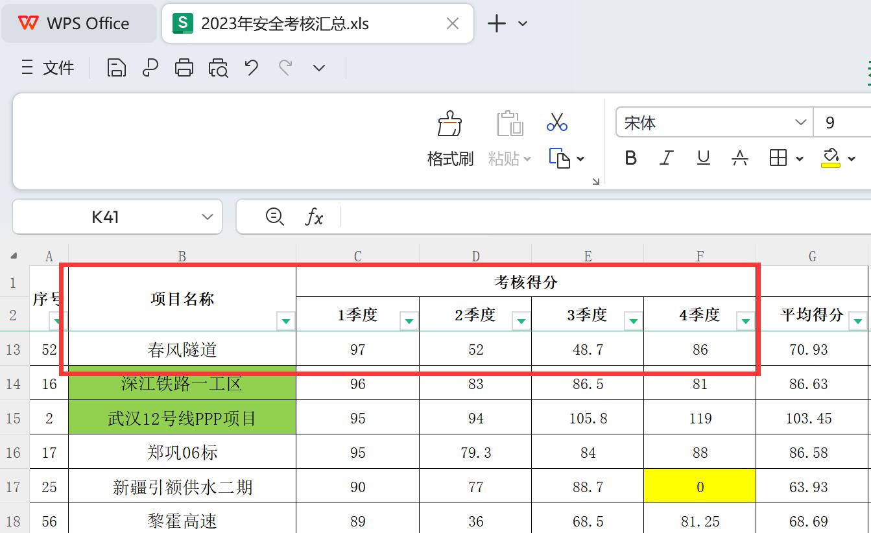Open Print Preview icon
871x533 pixels.
click(x=219, y=67)
